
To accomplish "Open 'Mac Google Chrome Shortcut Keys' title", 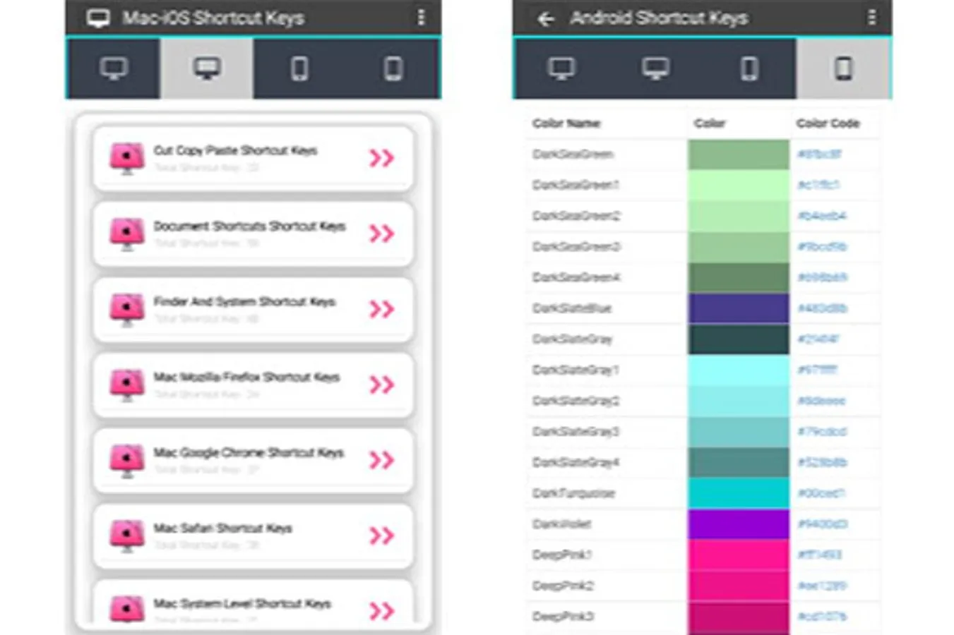I will pyautogui.click(x=249, y=452).
